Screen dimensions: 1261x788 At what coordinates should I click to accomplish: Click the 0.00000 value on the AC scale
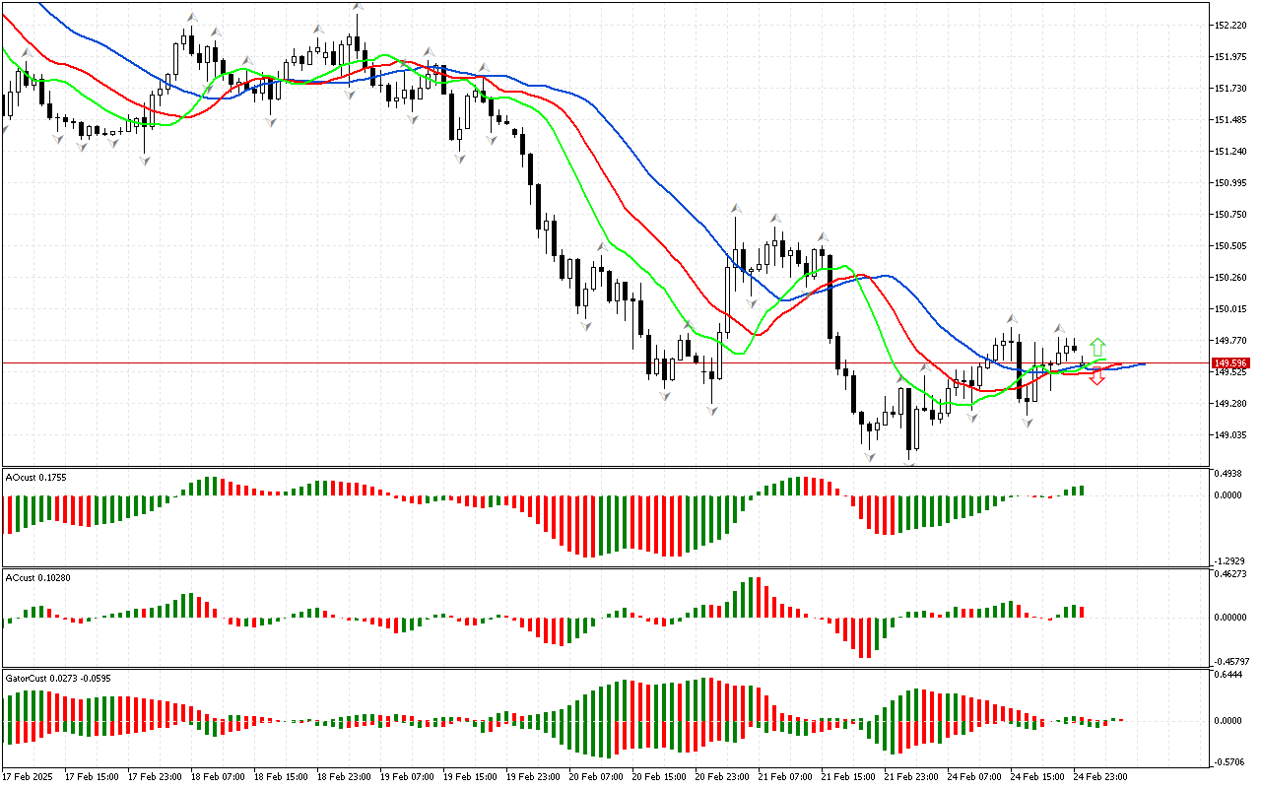coord(1230,618)
